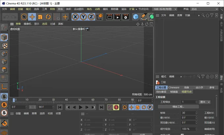
Task: Switch to Points mode in left sidebar
Action: pos(4,54)
